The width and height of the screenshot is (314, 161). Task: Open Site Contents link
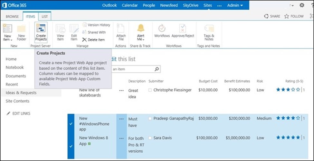(x=17, y=101)
